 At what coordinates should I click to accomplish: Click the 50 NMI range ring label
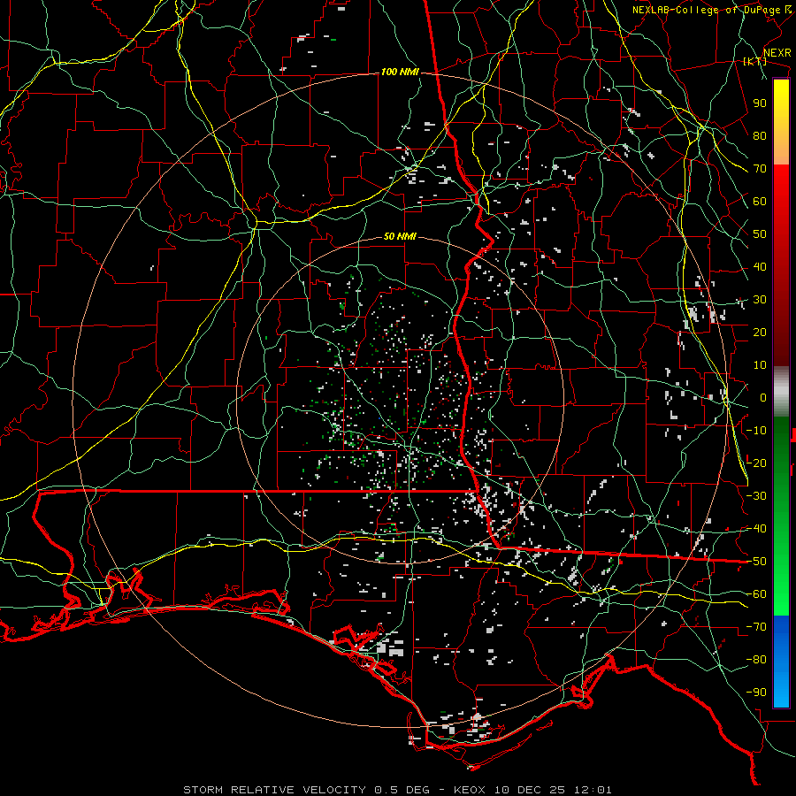click(x=400, y=236)
